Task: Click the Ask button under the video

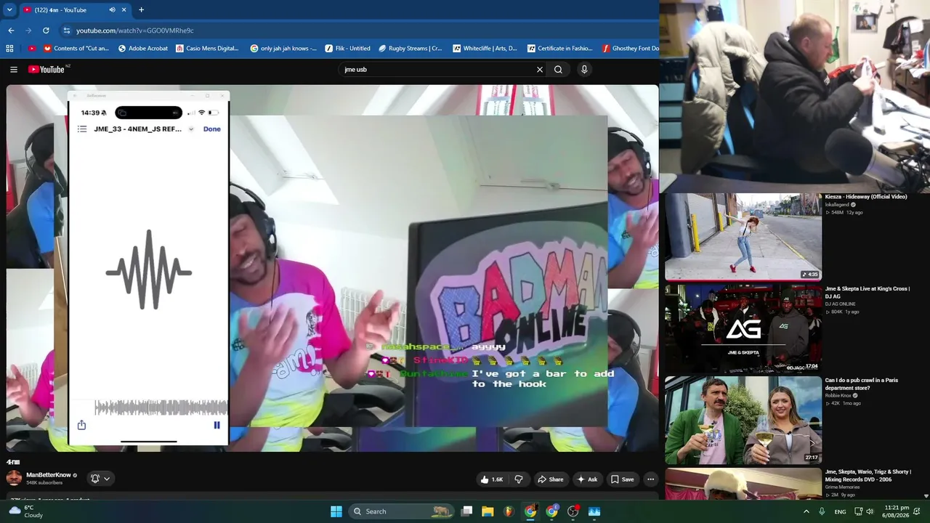Action: pos(587,479)
